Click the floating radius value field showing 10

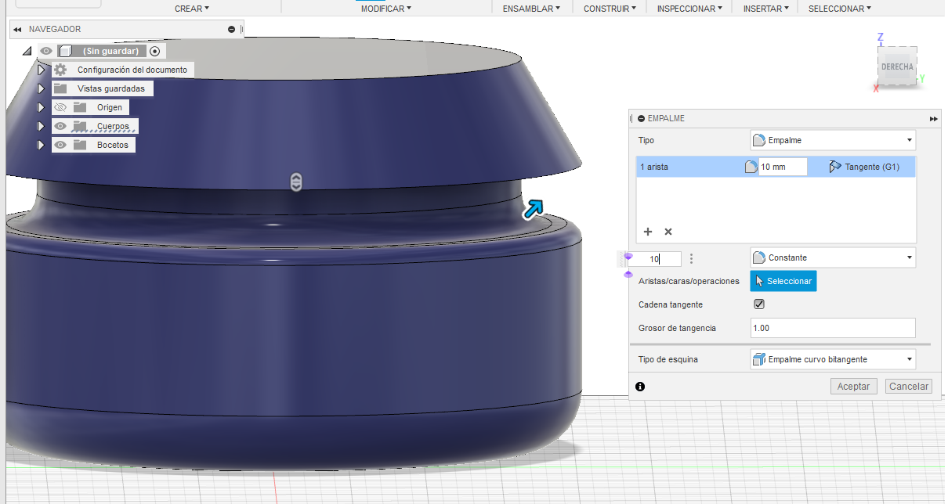[657, 259]
